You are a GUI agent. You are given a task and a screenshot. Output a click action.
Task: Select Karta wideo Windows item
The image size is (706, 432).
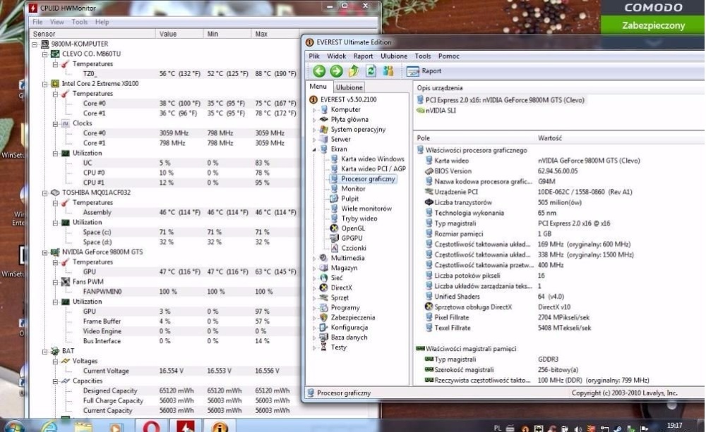pos(372,159)
